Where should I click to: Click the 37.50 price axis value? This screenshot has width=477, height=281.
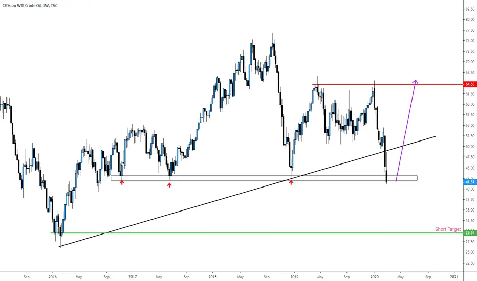(x=470, y=200)
